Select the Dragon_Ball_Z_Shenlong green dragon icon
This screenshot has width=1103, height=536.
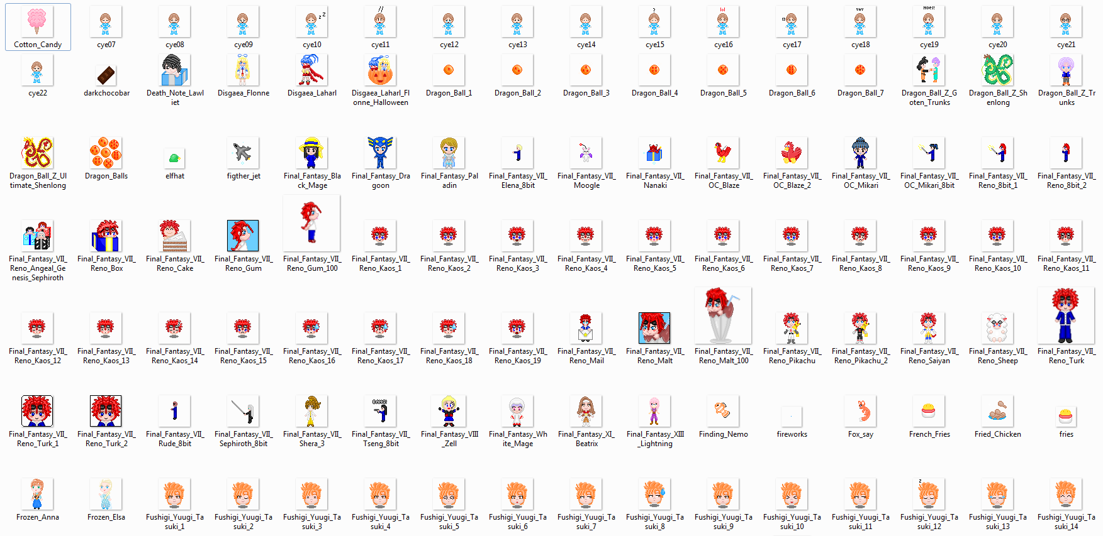tap(998, 70)
